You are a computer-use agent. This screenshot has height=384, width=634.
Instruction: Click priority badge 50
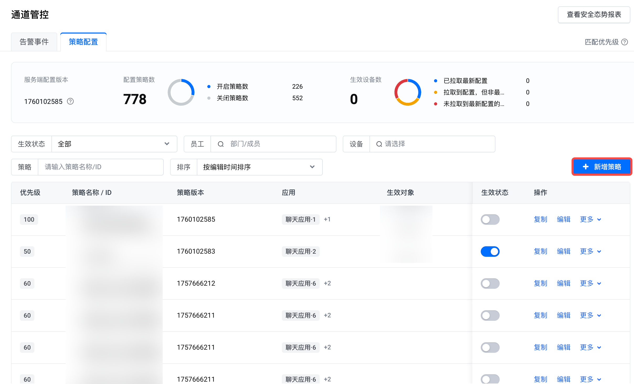(x=27, y=252)
